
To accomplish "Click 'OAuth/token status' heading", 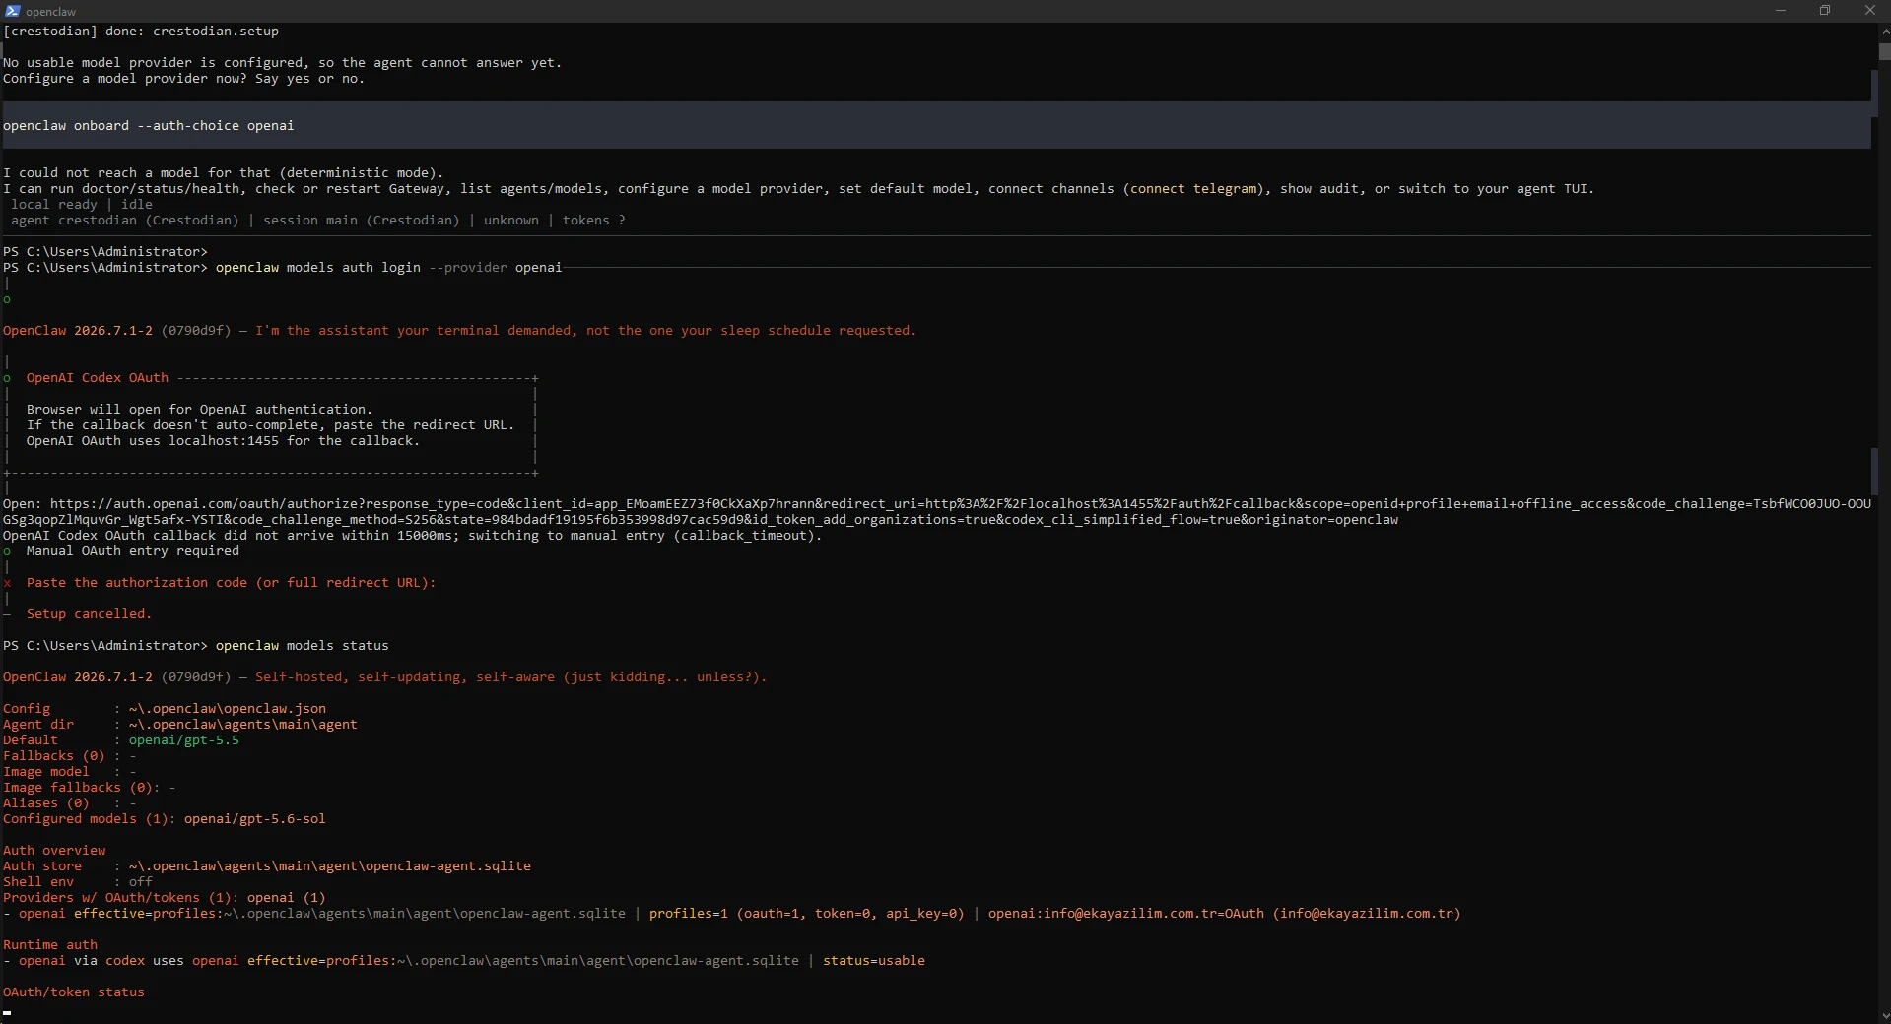I will pos(74,992).
